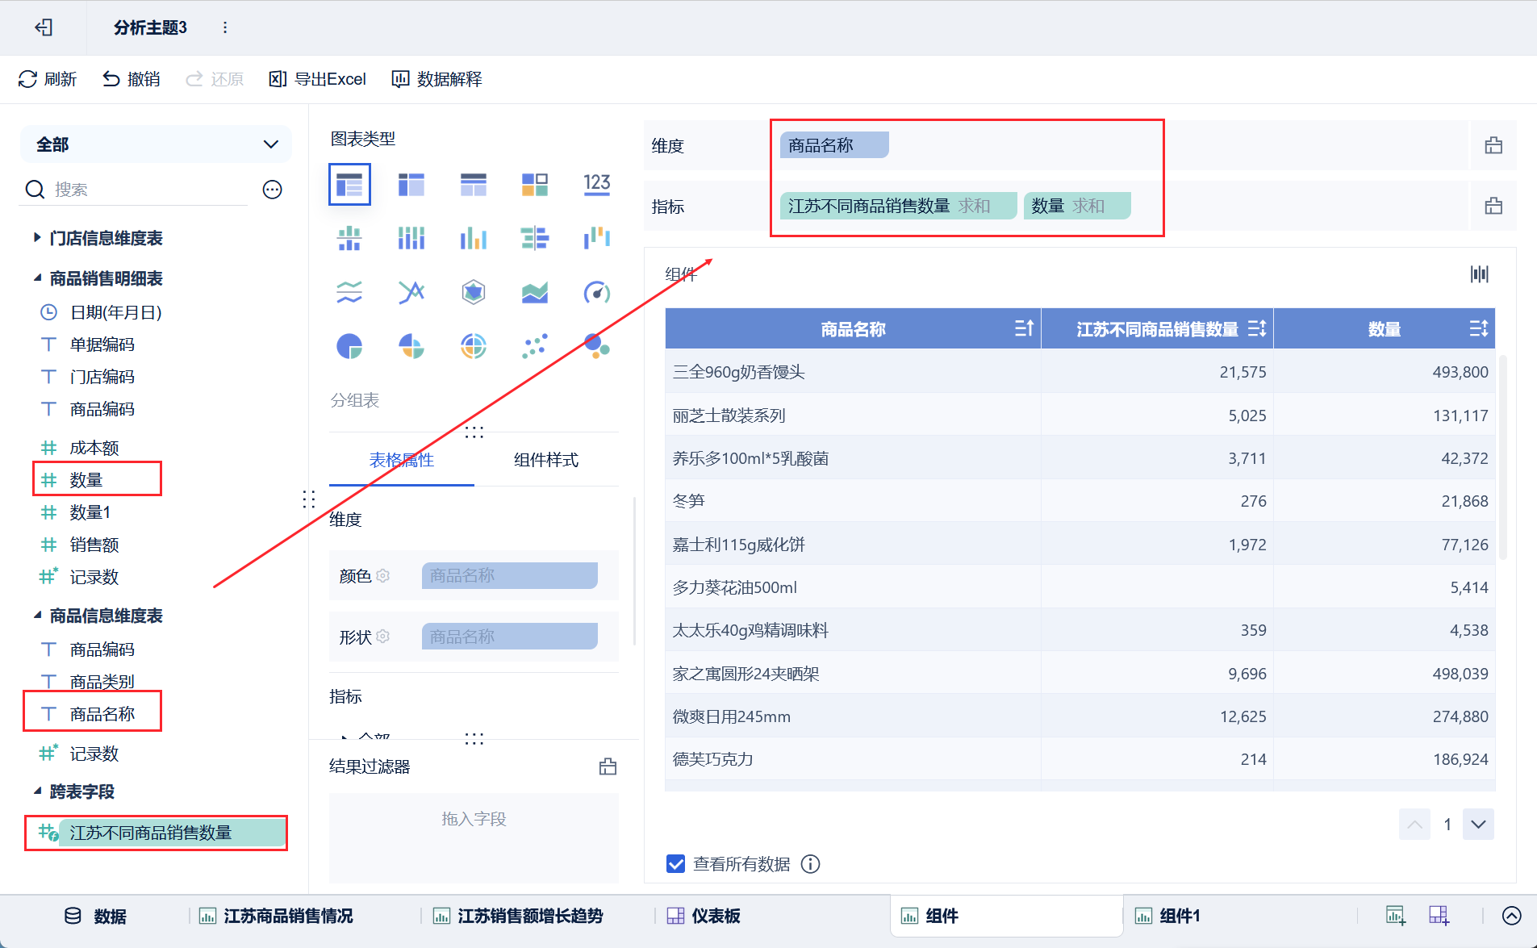The image size is (1537, 948).
Task: Open the 颜色 settings gear
Action: click(383, 575)
